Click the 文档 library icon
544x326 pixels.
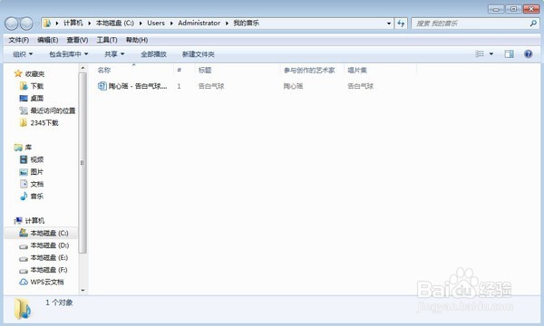coord(24,184)
